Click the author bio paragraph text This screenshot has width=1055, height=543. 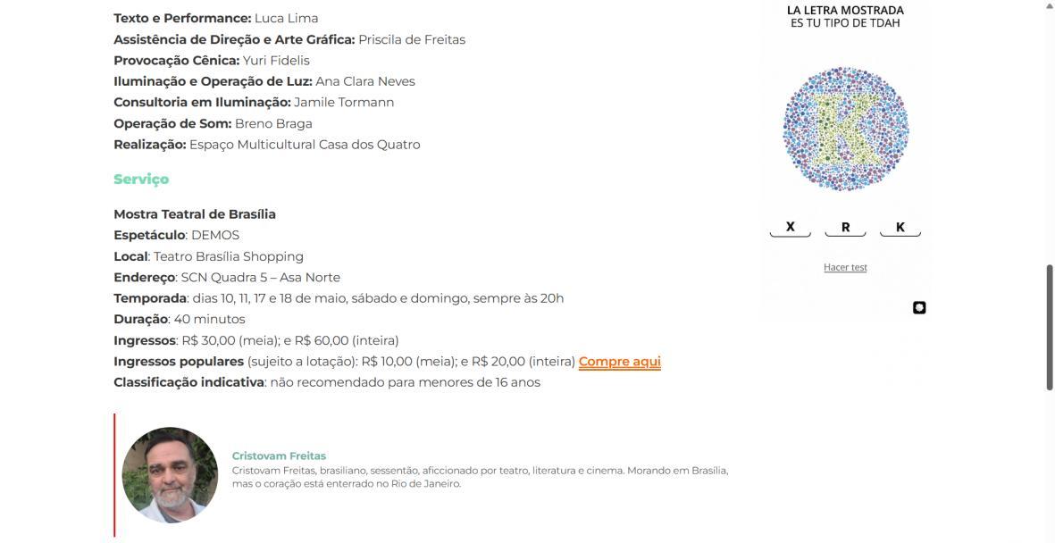pos(480,477)
